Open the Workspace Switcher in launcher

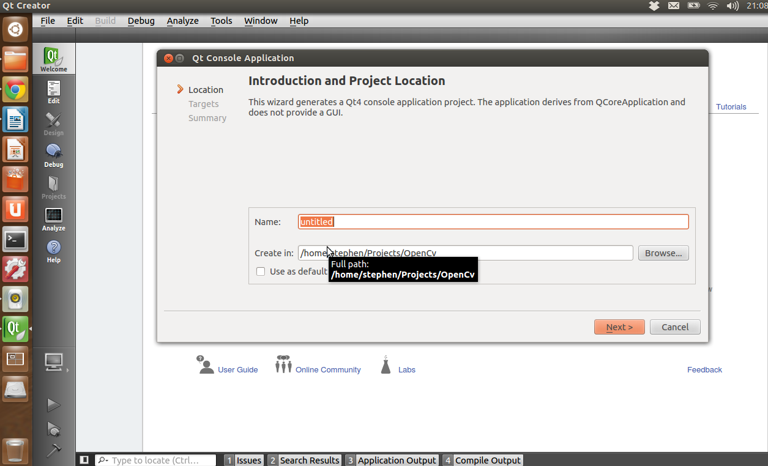15,359
